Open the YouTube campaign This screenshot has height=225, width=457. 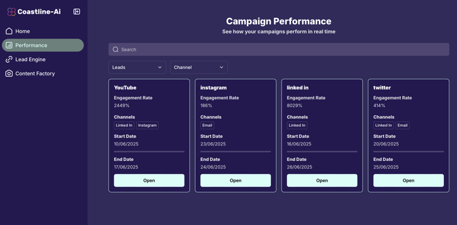(149, 180)
